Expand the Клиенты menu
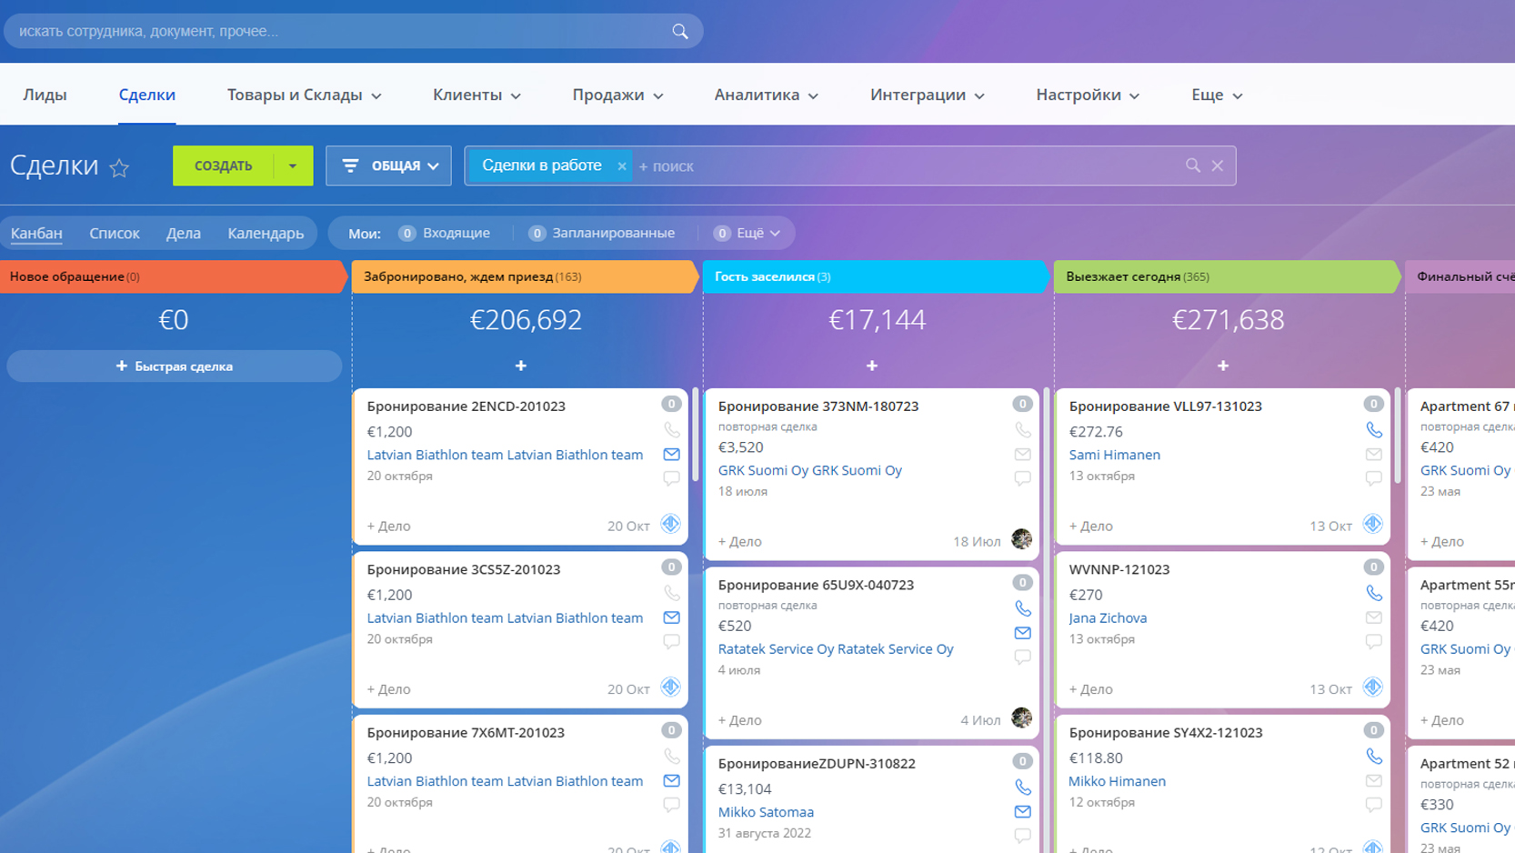This screenshot has width=1515, height=853. click(477, 95)
